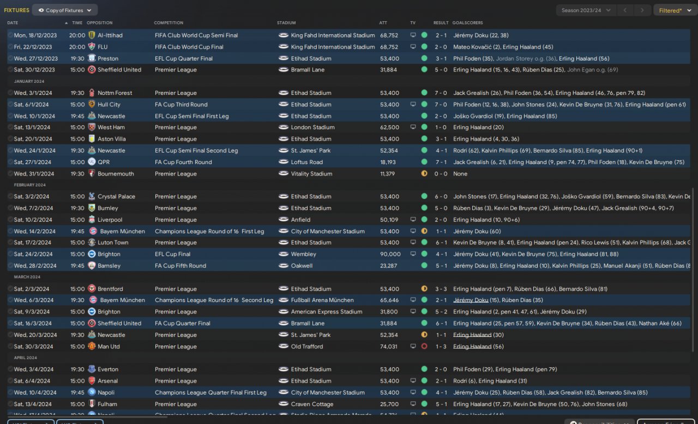The image size is (698, 424).
Task: Click the West Ham club badge
Action: [x=92, y=128]
